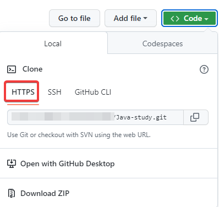Screen dimensions: 219x207
Task: Click the terminal icon beside Clone
Action: (x=12, y=69)
